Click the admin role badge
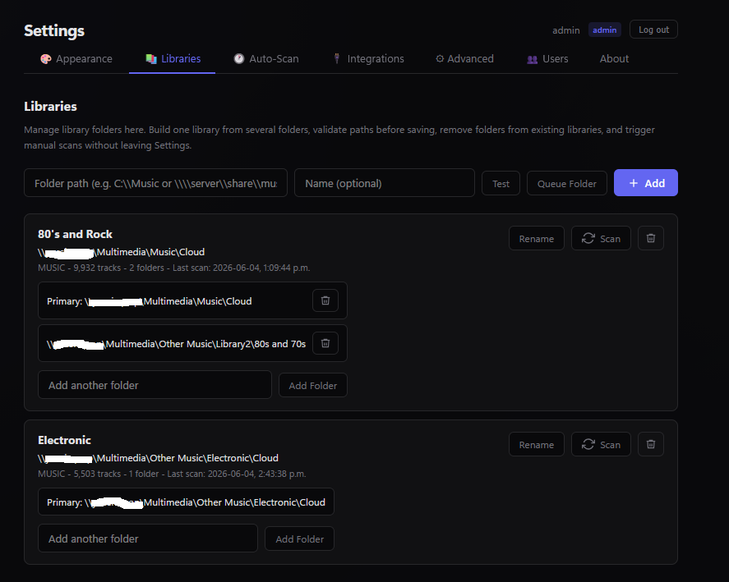The width and height of the screenshot is (729, 582). coord(604,30)
